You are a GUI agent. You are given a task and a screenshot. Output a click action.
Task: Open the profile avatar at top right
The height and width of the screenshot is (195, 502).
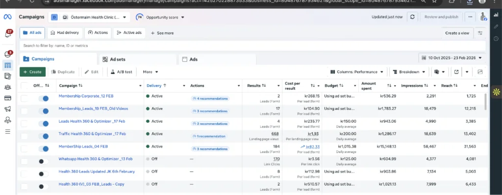pos(483,17)
